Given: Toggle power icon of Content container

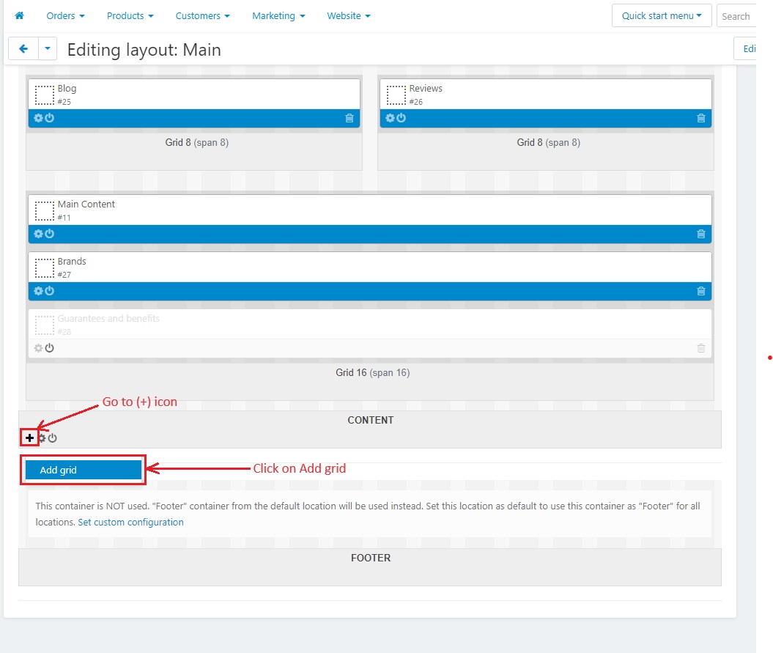Looking at the screenshot, I should pos(52,438).
